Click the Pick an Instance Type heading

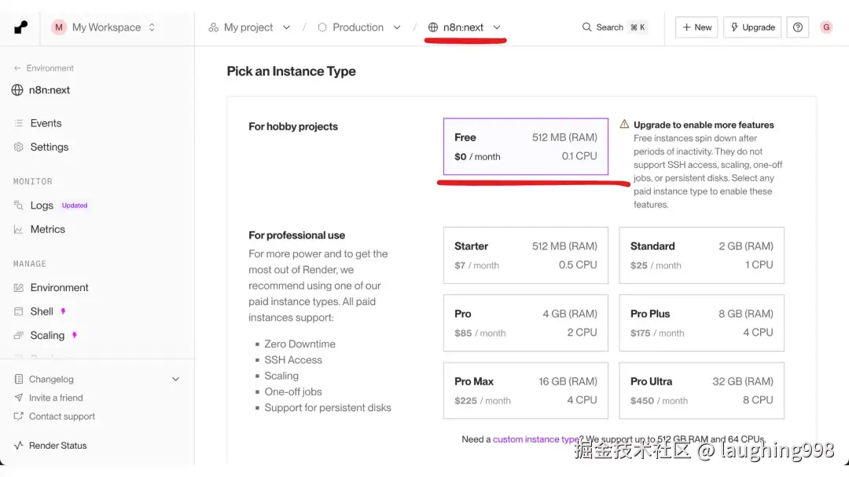click(292, 71)
